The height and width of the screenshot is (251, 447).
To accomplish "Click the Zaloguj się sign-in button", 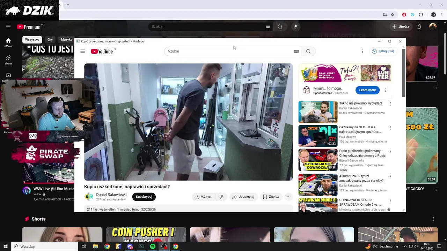I will point(383,51).
